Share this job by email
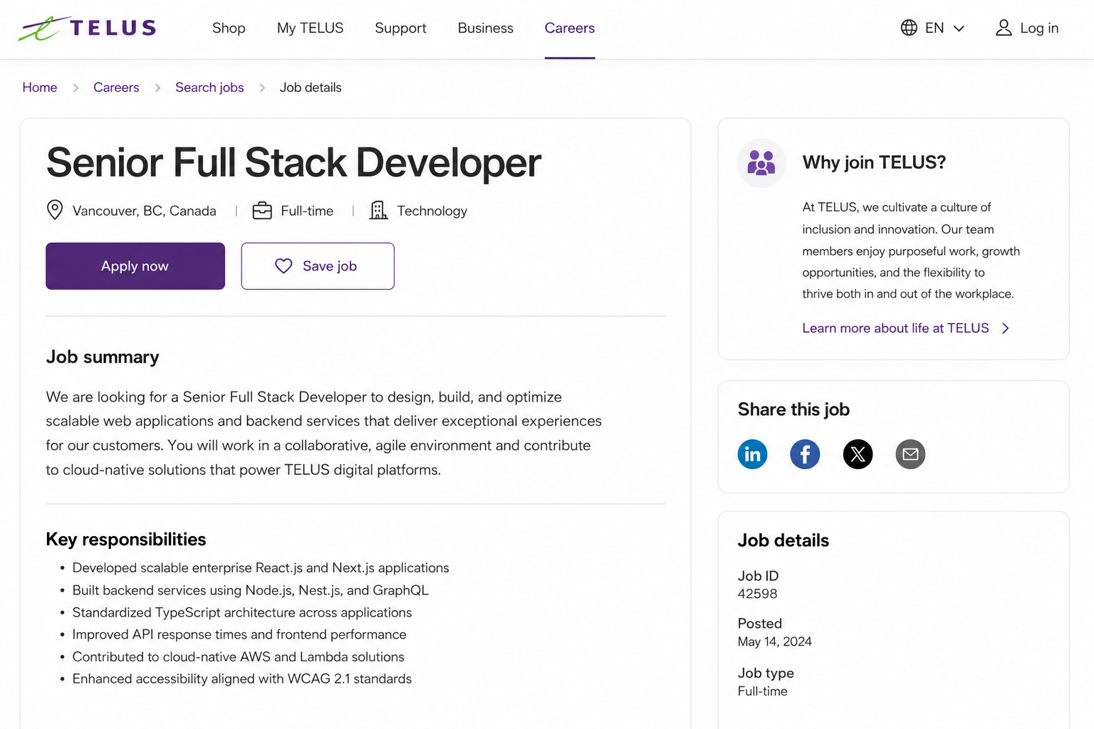Viewport: 1094px width, 729px height. pyautogui.click(x=910, y=454)
